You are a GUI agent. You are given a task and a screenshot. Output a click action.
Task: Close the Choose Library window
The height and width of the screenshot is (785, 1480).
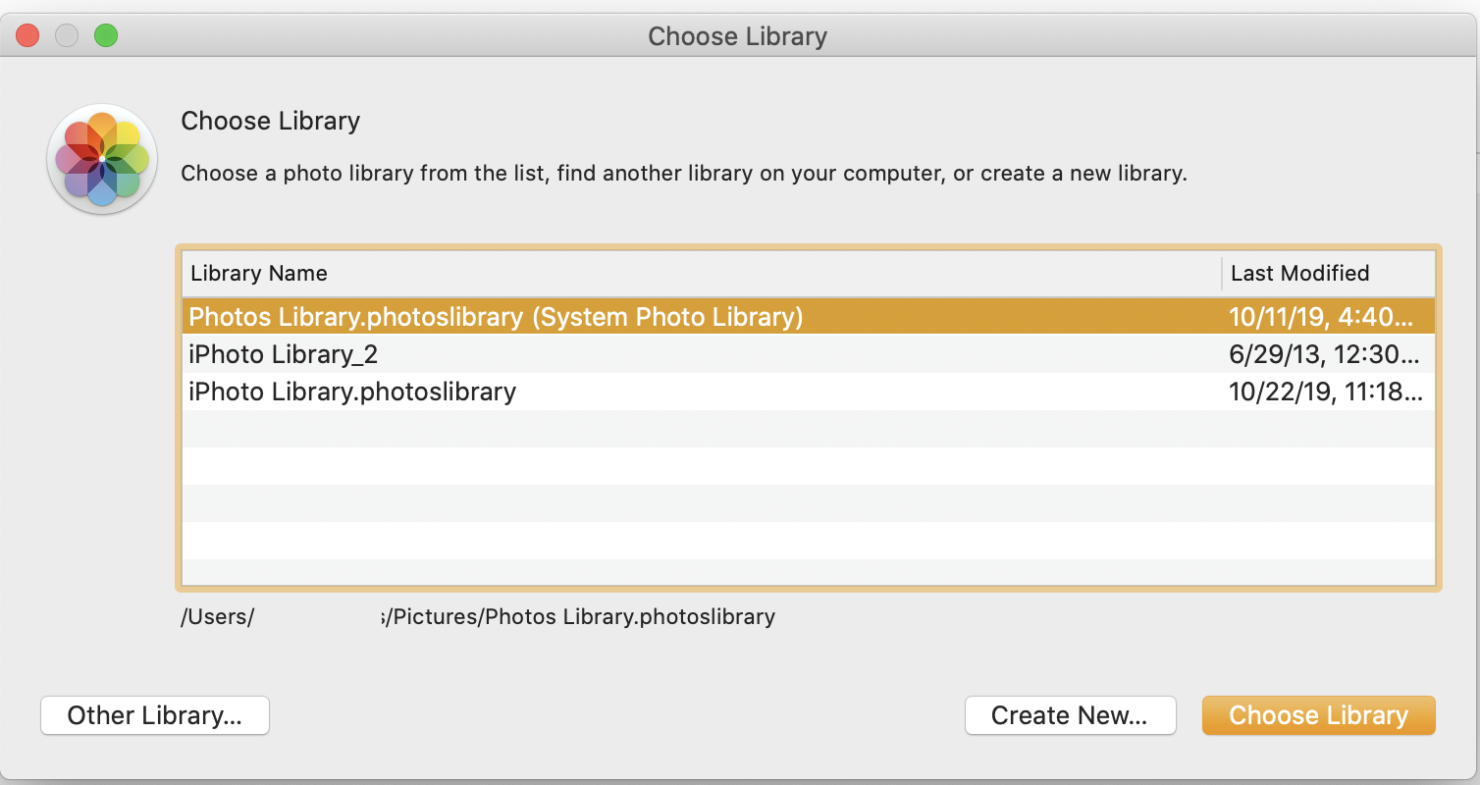click(27, 36)
